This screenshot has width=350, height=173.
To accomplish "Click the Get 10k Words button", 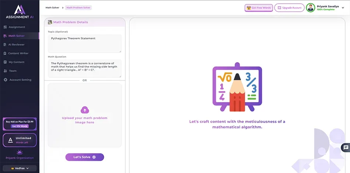I will coord(20,126).
